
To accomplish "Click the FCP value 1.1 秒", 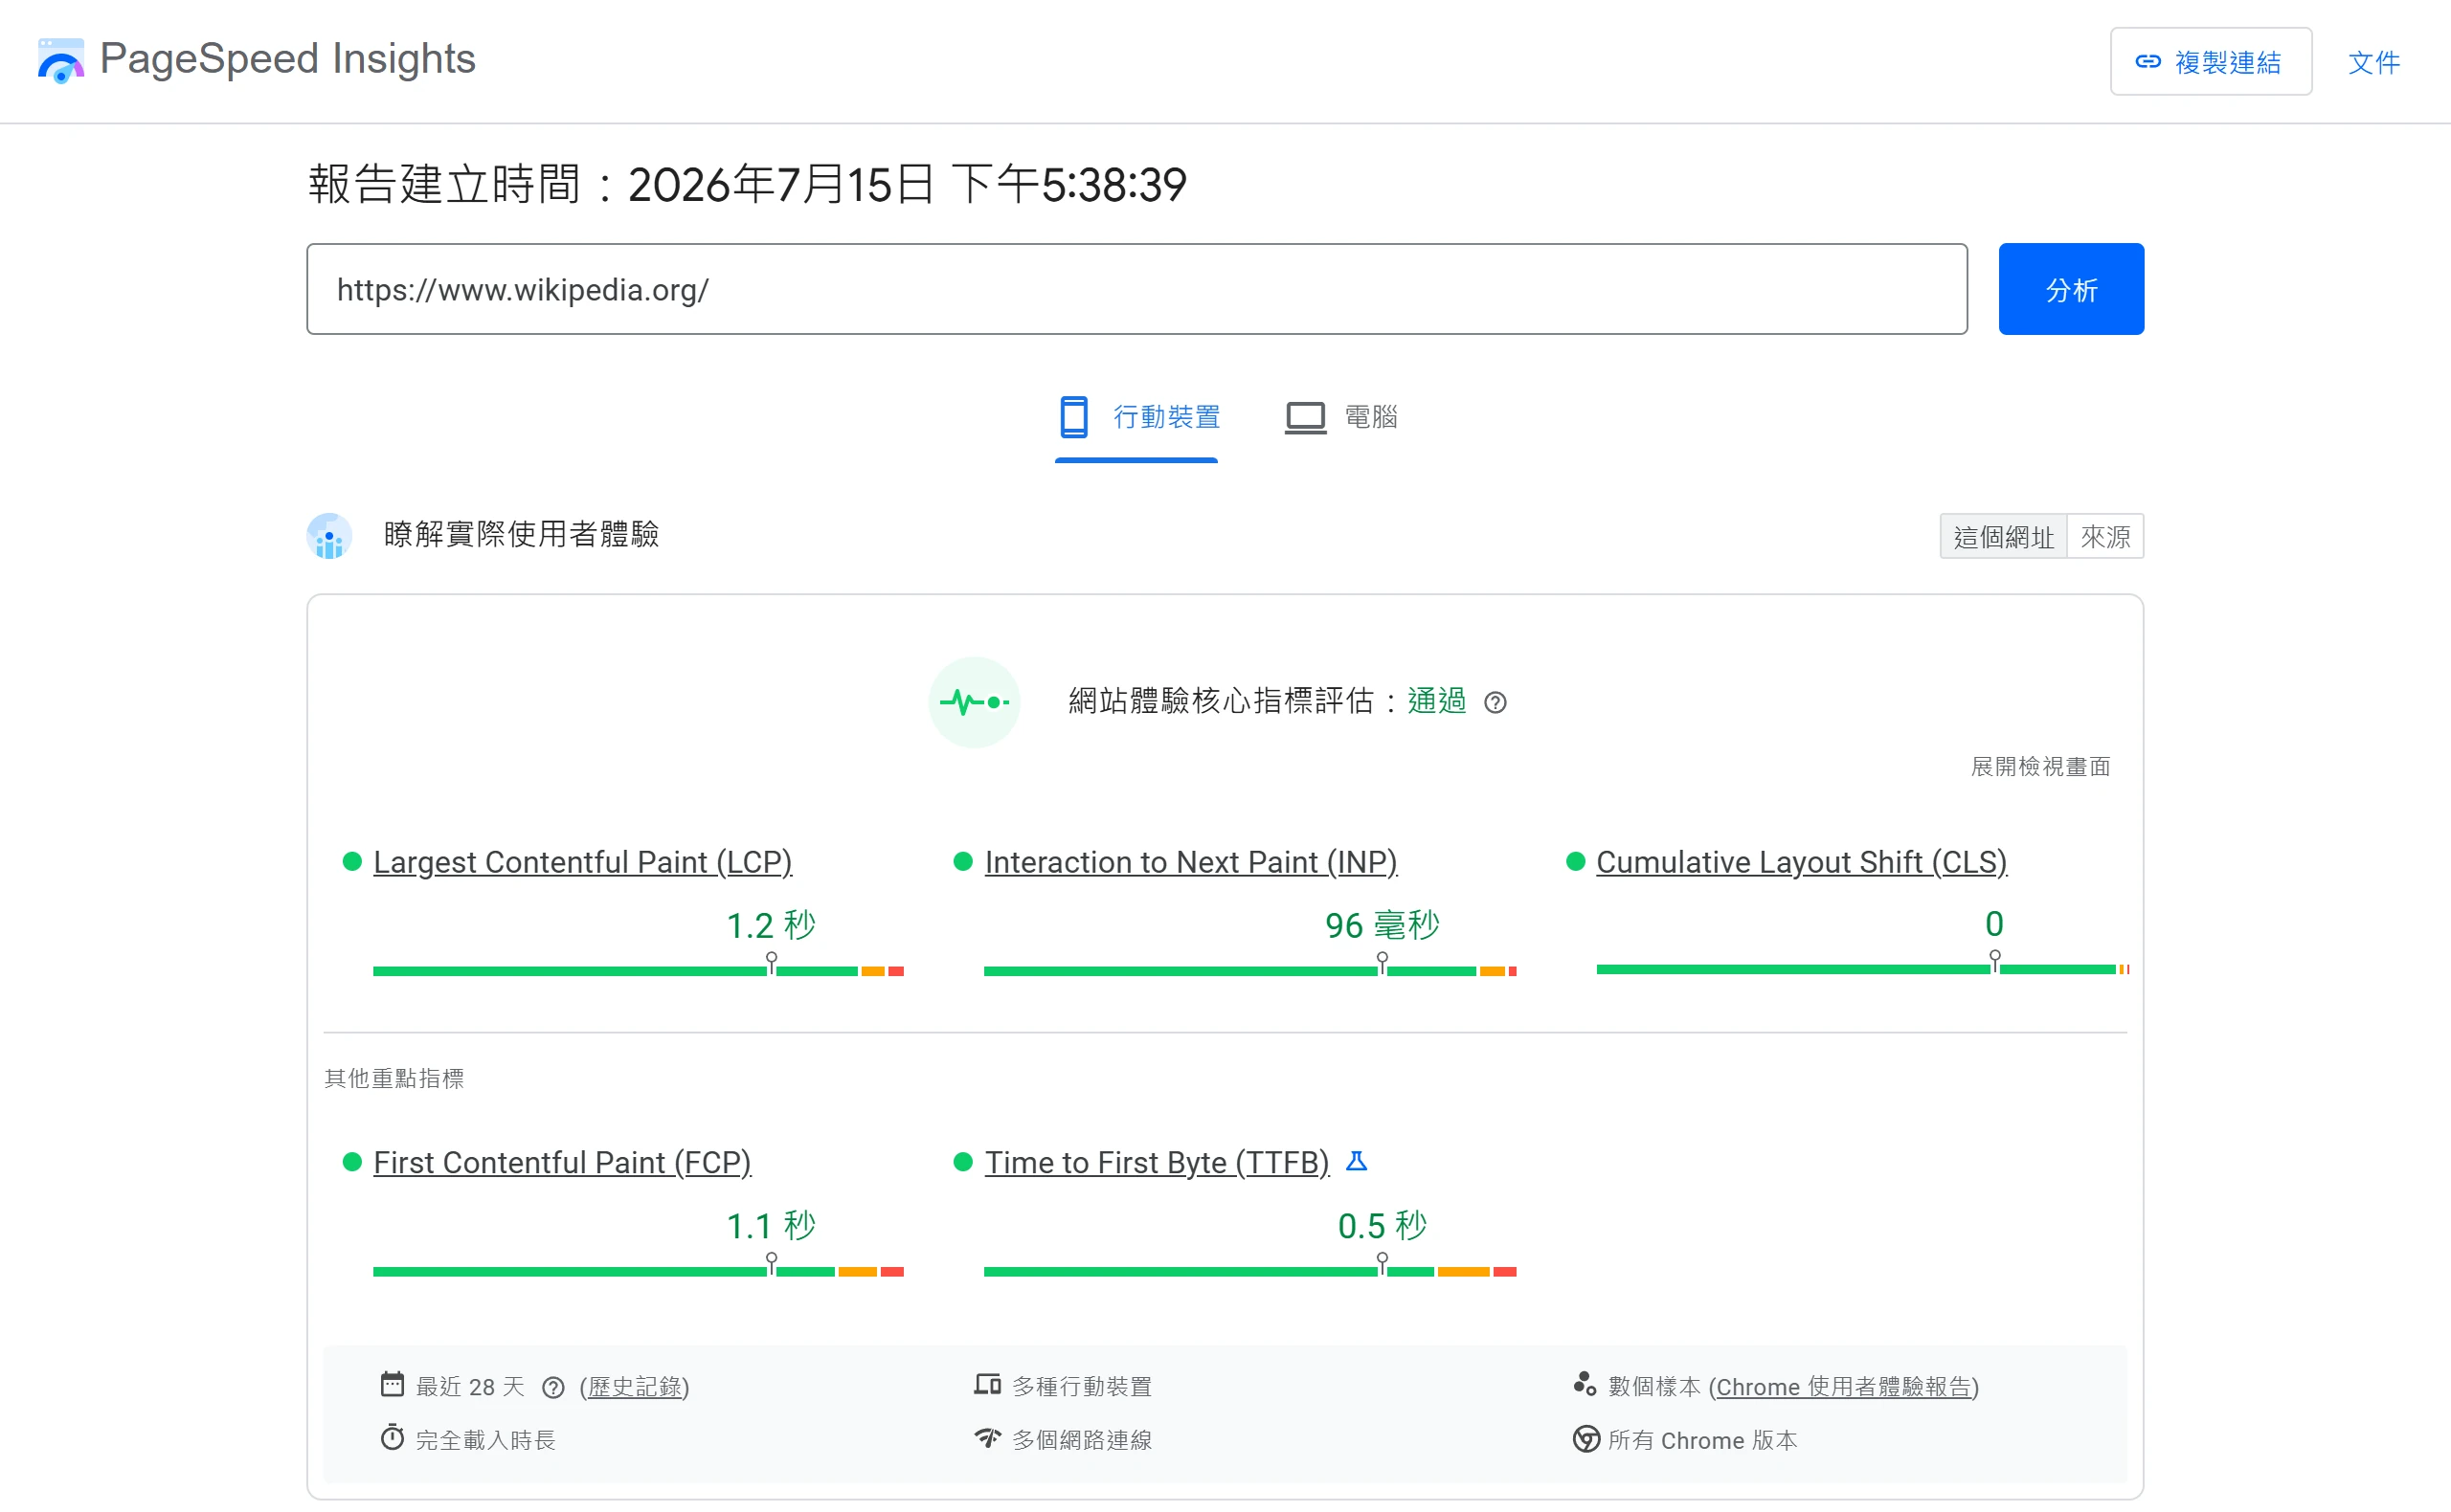I will (771, 1225).
